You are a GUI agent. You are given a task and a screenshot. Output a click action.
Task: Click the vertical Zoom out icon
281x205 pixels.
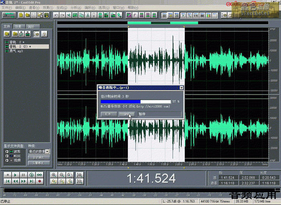80,181
